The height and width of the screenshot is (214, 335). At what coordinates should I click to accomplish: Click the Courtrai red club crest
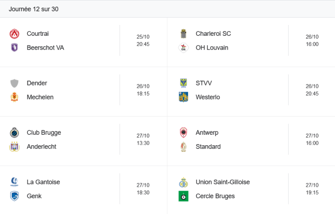coord(14,34)
